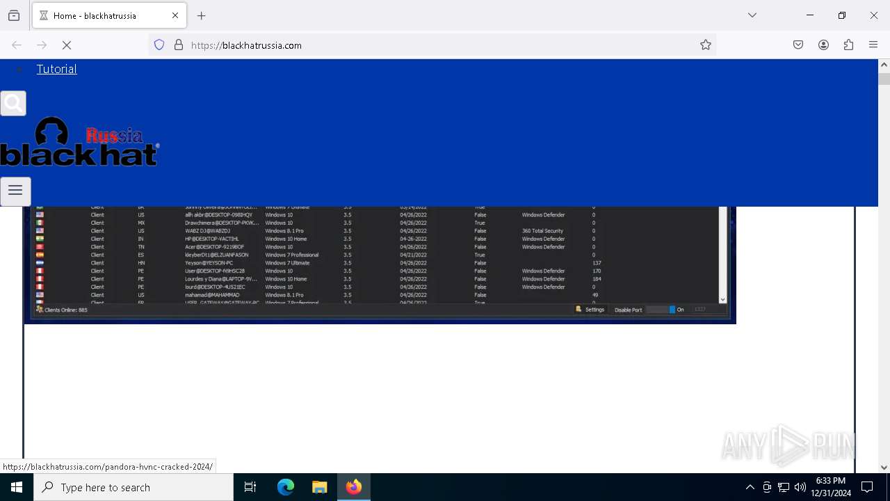890x501 pixels.
Task: Click the page scrollbar up arrow
Action: tap(884, 65)
